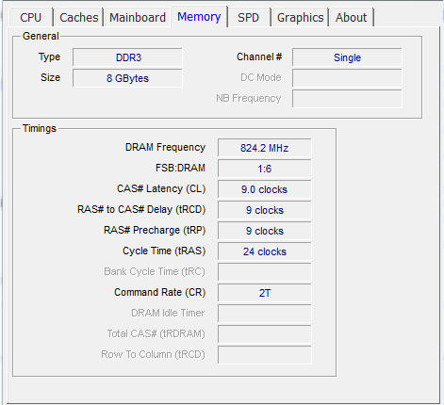Click the empty Bank Cycle Time field
This screenshot has height=405, width=444.
pyautogui.click(x=265, y=272)
